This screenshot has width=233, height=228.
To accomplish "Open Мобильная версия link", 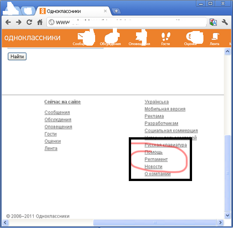I will coord(165,109).
